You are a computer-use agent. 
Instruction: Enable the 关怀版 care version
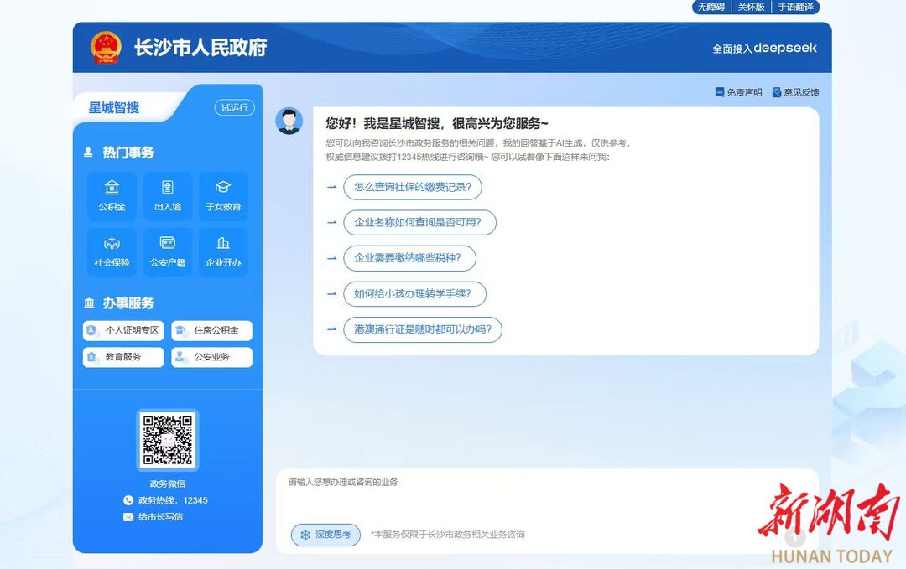(x=751, y=7)
